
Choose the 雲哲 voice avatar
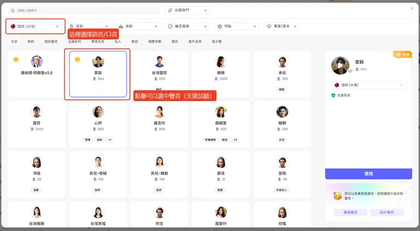click(37, 112)
